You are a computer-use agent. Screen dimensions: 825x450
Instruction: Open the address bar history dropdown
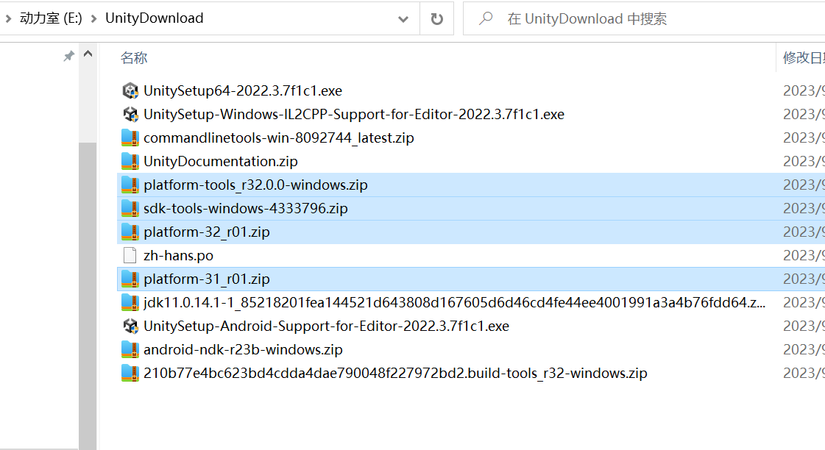pyautogui.click(x=403, y=19)
